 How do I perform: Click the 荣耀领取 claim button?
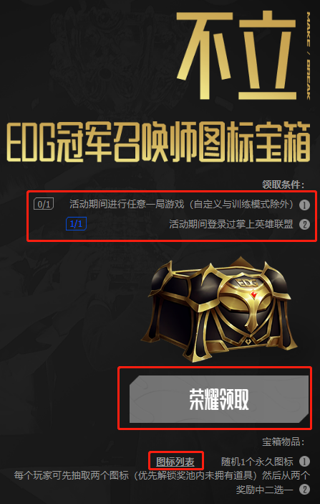click(219, 399)
